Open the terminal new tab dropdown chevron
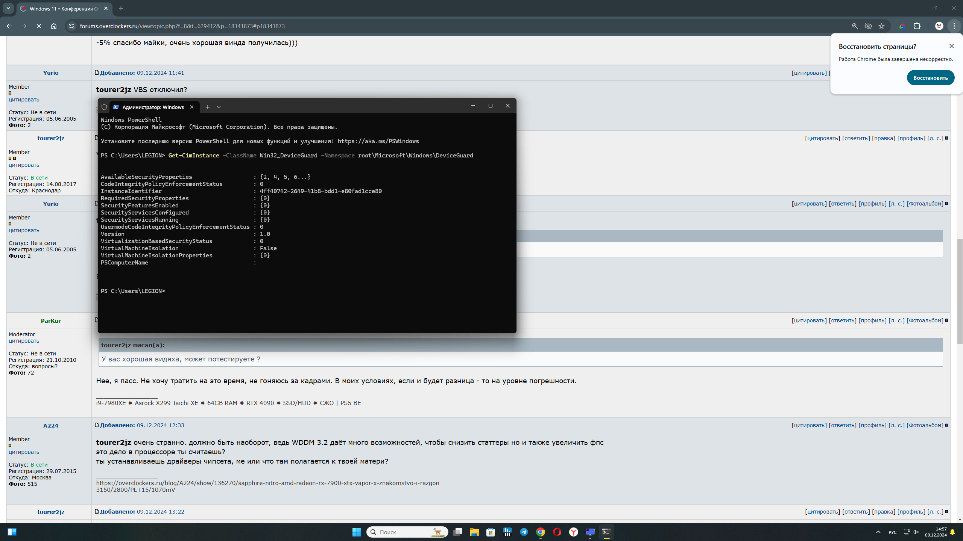The width and height of the screenshot is (963, 541). click(x=219, y=107)
